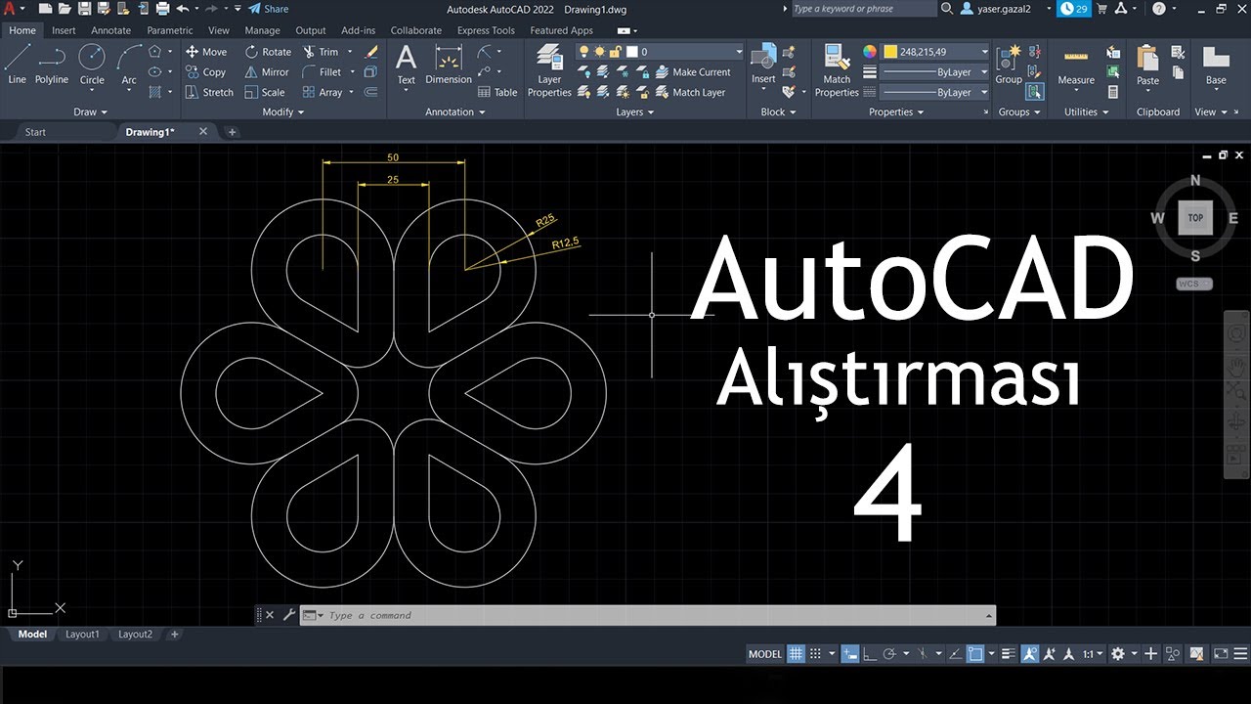1251x704 pixels.
Task: Launch the Match Properties tool
Action: (x=837, y=70)
